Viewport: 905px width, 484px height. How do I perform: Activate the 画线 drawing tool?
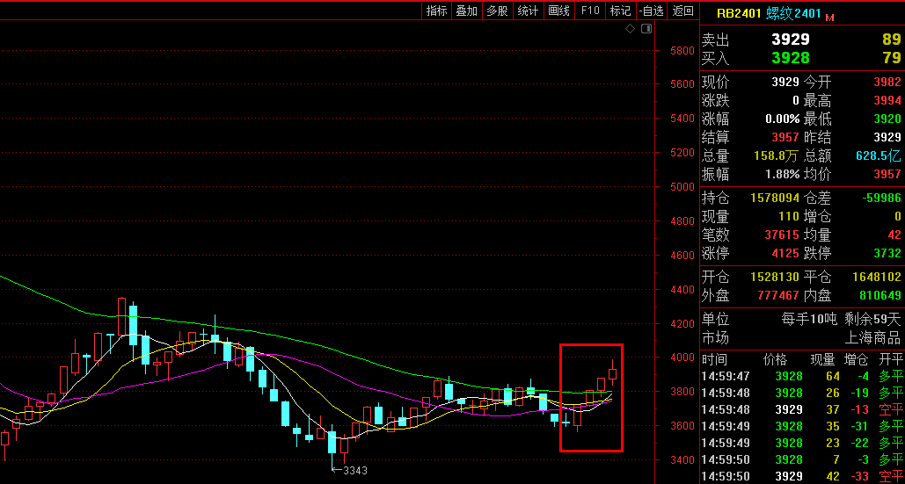[x=558, y=11]
